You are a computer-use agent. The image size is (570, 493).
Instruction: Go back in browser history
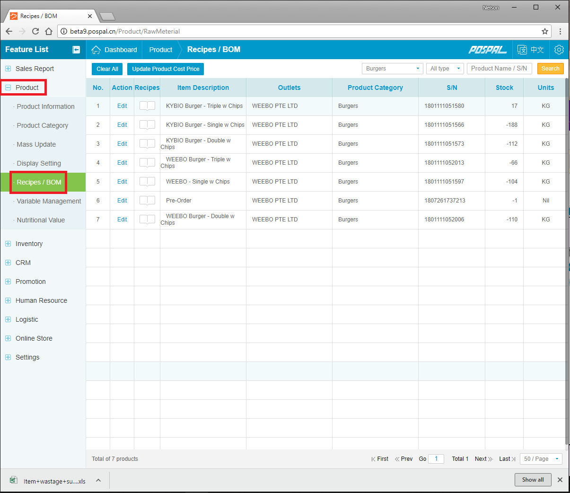click(x=9, y=31)
